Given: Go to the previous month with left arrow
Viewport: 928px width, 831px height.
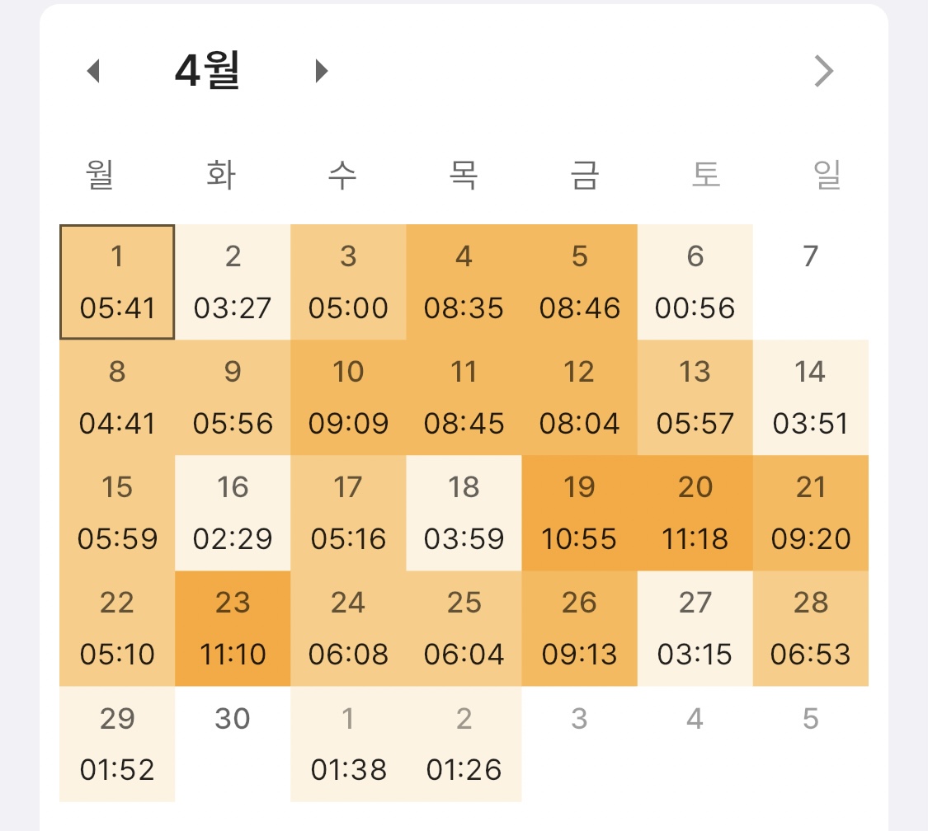Looking at the screenshot, I should coord(93,71).
